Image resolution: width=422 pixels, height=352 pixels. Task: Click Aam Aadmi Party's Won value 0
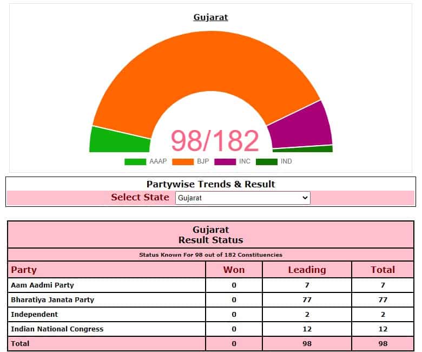[234, 285]
